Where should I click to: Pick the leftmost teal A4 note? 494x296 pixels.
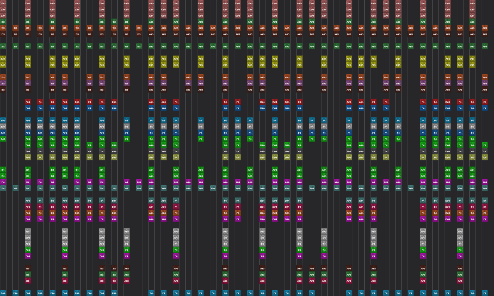coord(127,188)
